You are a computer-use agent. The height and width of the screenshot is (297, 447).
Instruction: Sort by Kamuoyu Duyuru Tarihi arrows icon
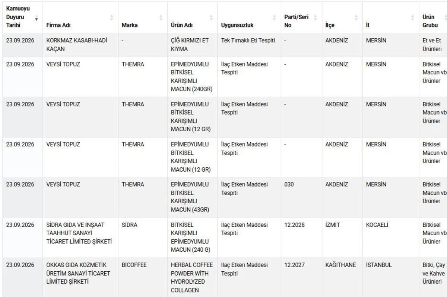point(37,17)
